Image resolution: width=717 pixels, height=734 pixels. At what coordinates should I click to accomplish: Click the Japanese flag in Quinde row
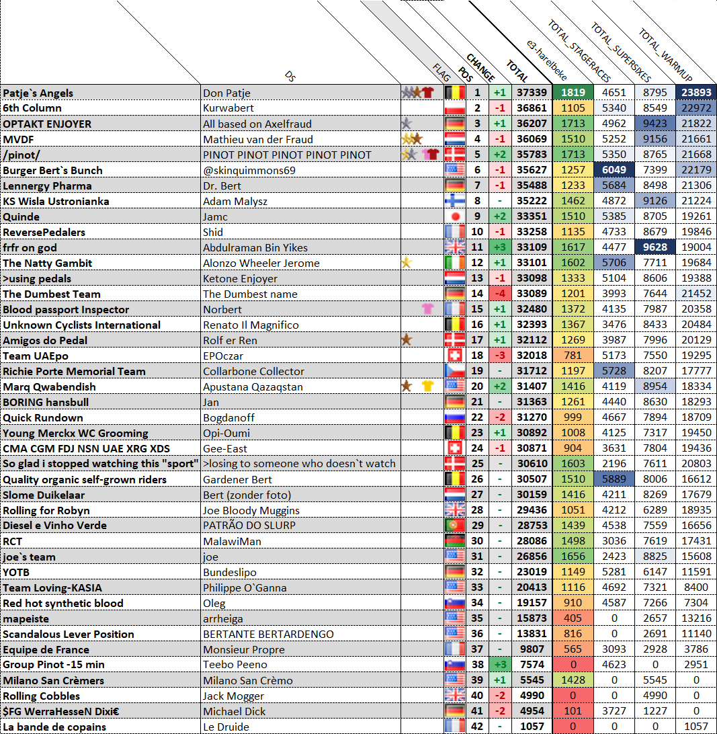pyautogui.click(x=454, y=216)
